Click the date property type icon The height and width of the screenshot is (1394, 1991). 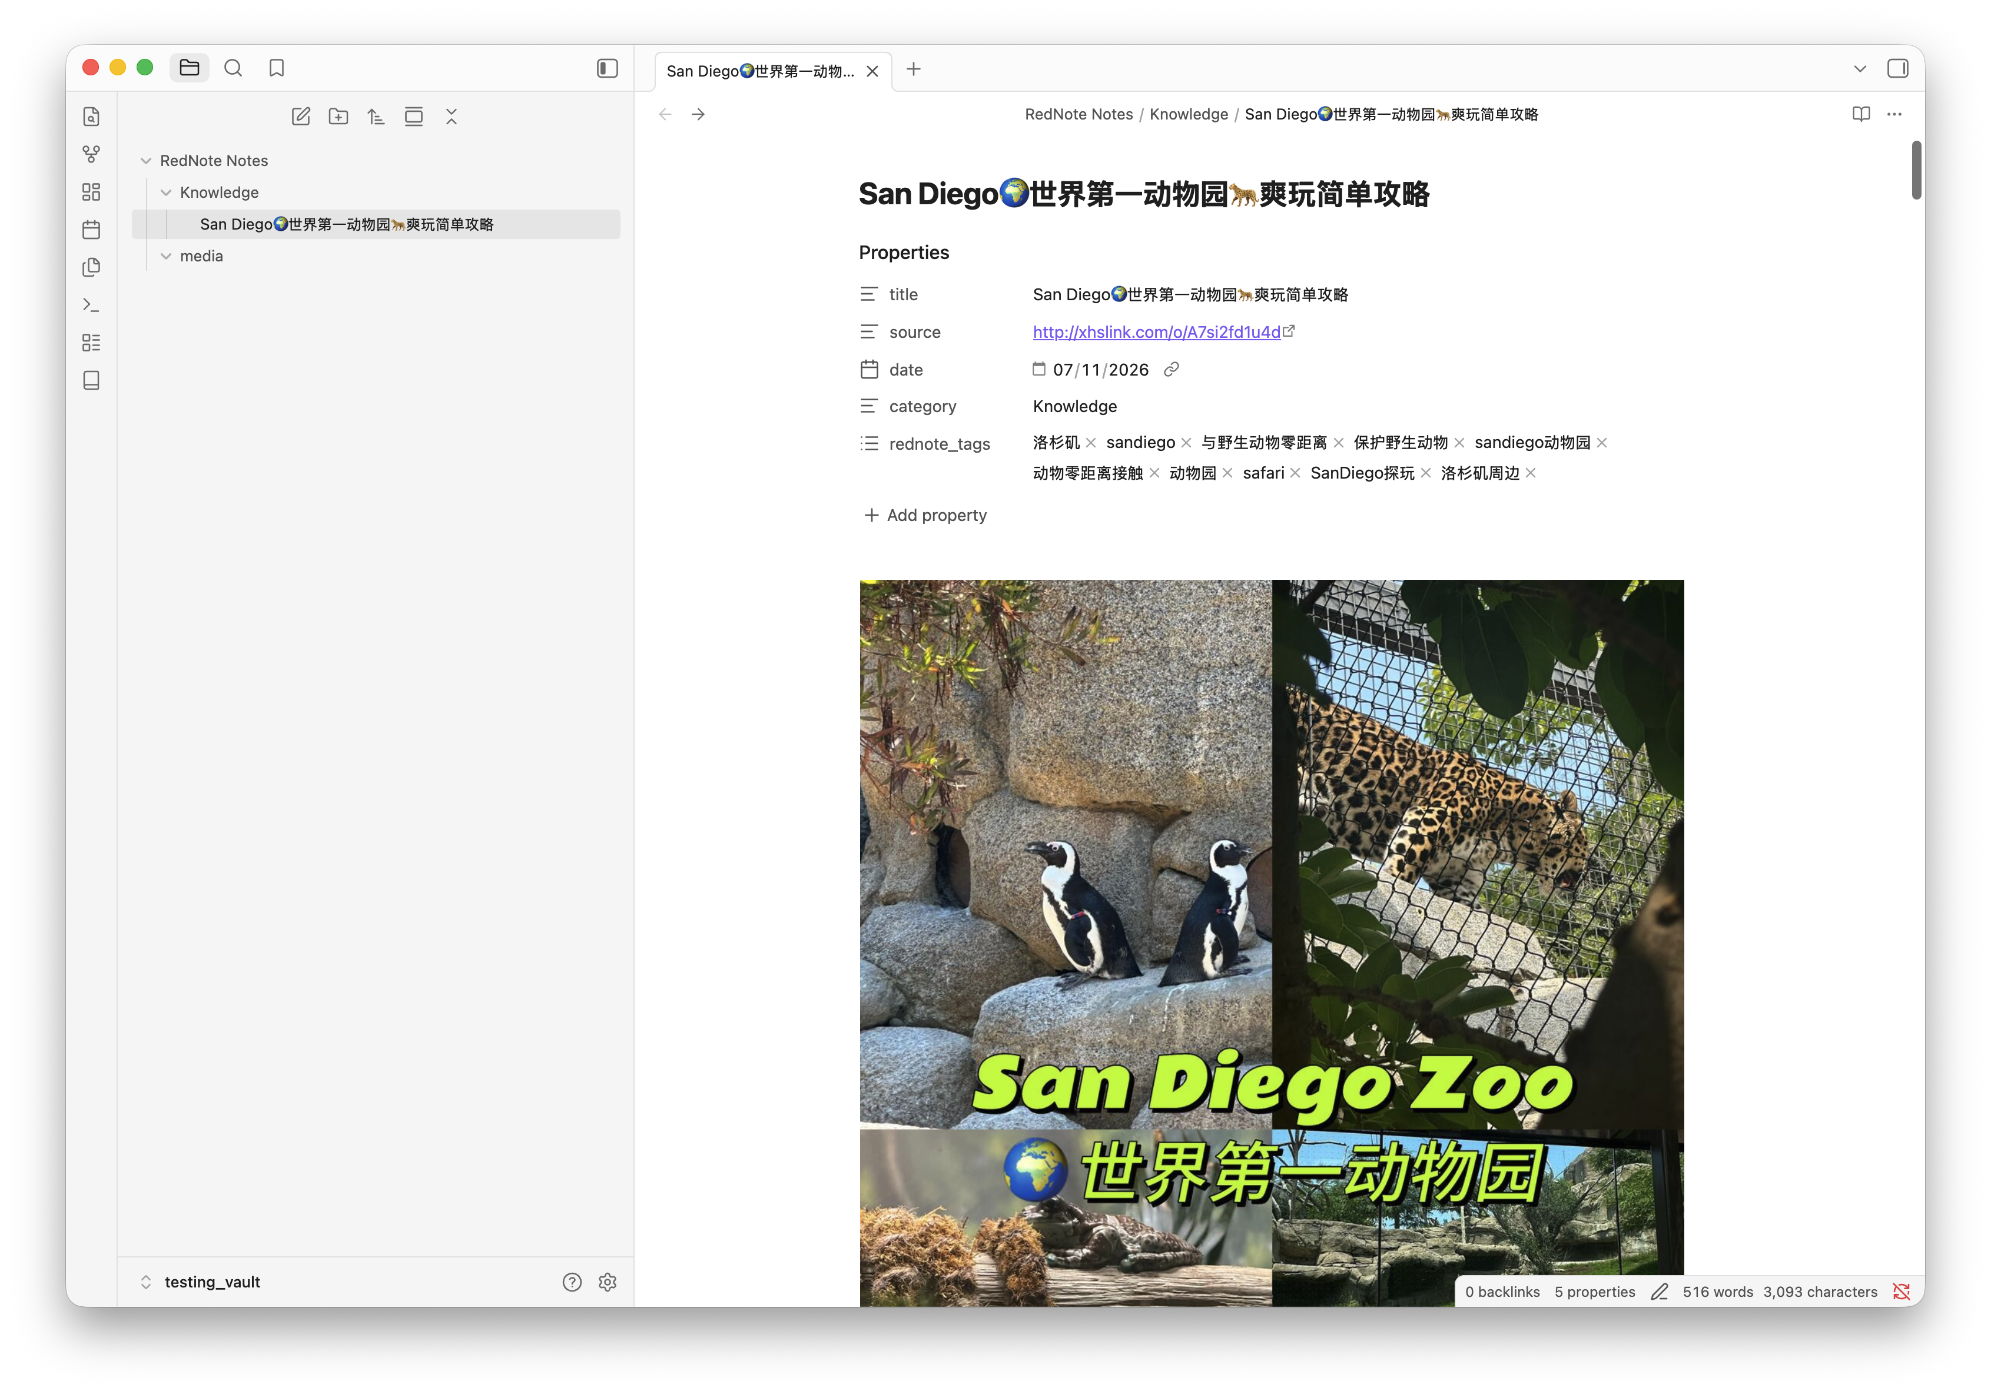point(869,369)
